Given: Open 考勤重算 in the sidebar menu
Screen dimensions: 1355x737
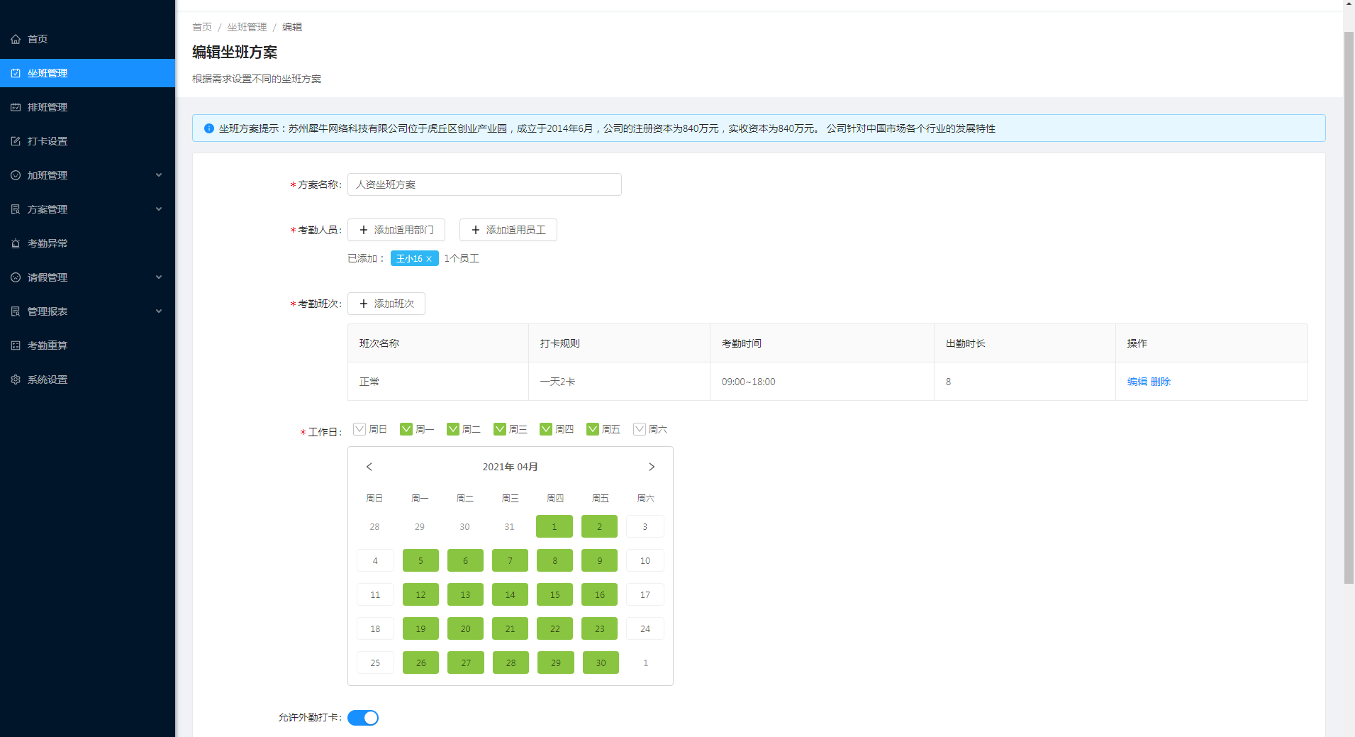Looking at the screenshot, I should (x=87, y=345).
